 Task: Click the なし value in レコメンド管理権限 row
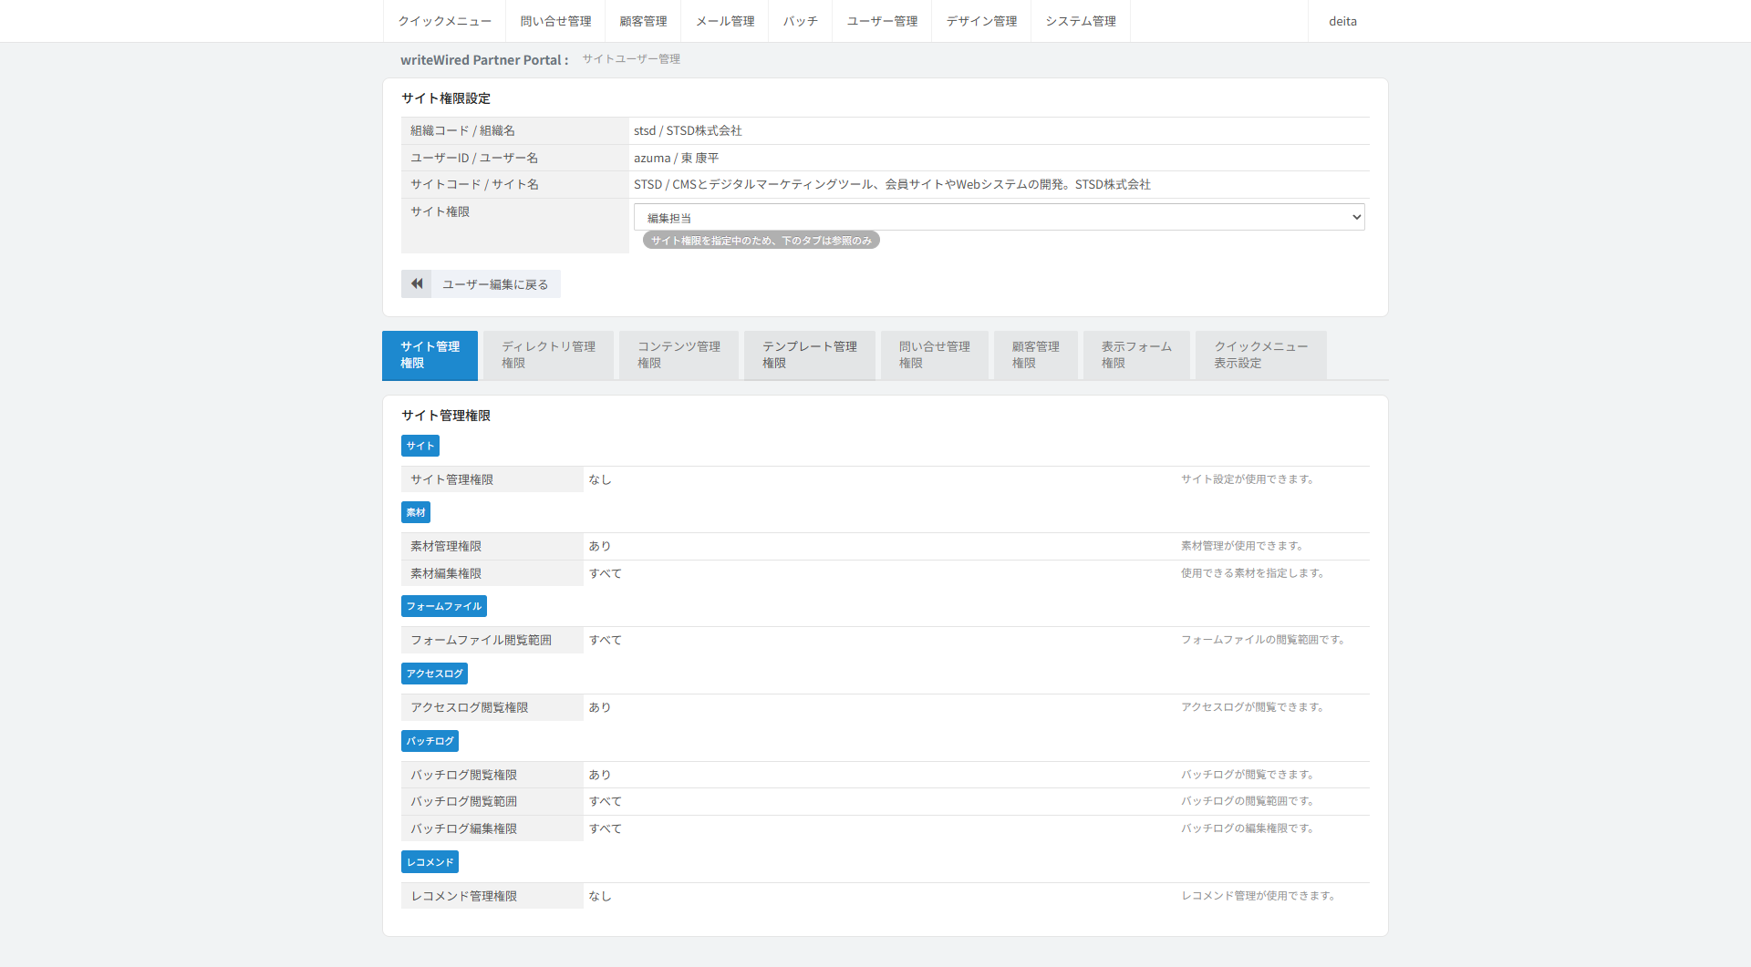600,897
